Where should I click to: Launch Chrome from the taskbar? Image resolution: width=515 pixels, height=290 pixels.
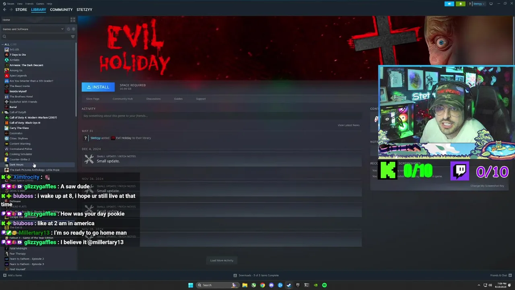[262, 285]
